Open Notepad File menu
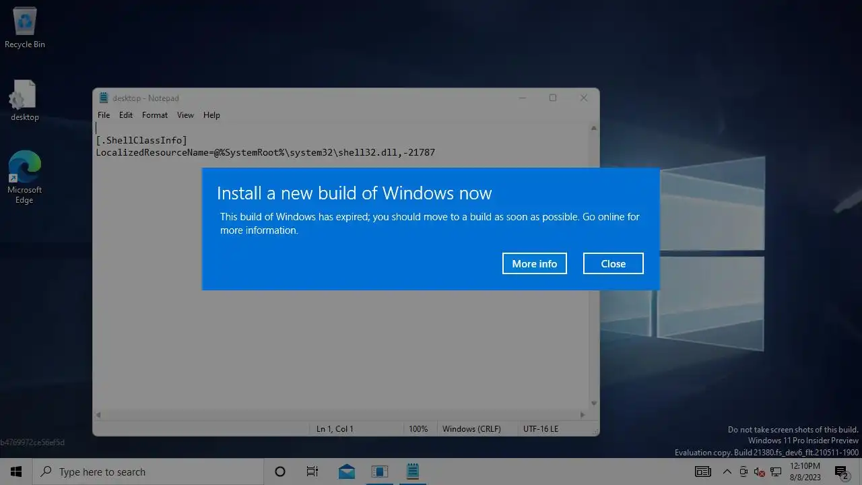The height and width of the screenshot is (485, 862). pos(104,115)
